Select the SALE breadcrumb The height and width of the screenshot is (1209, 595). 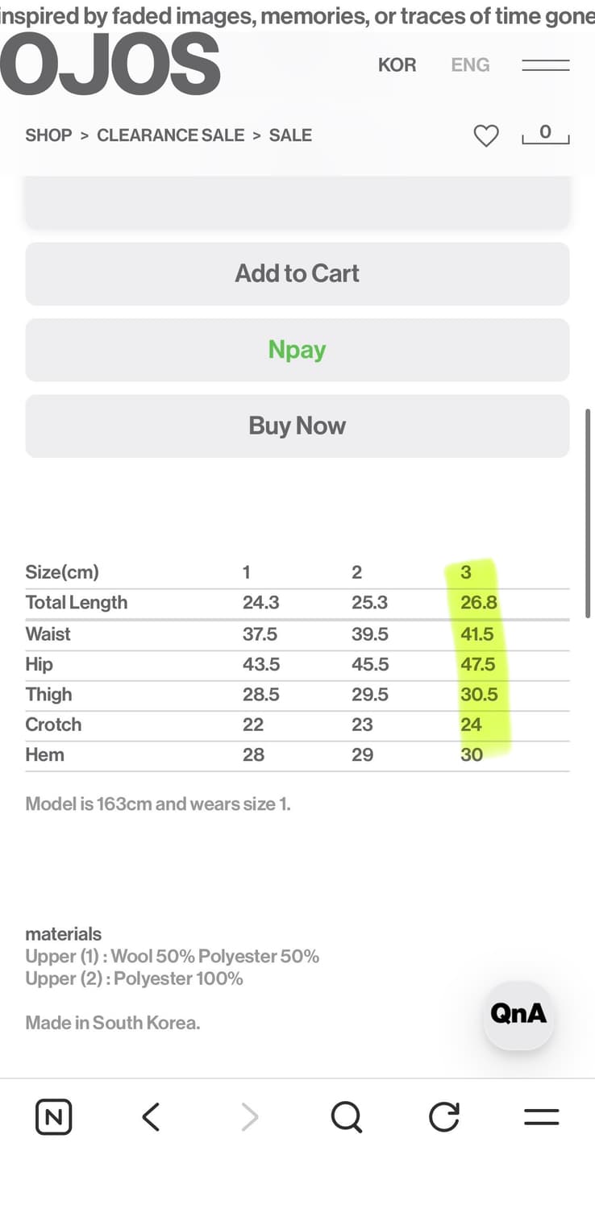point(290,135)
